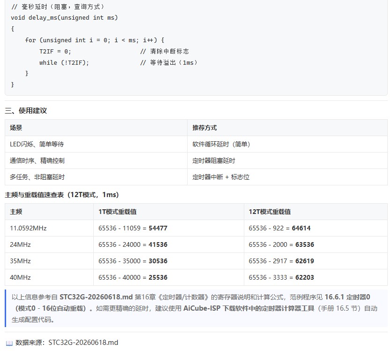The width and height of the screenshot is (392, 351).
Task: Click the code statement T2IF = 0;
Action: click(x=55, y=52)
